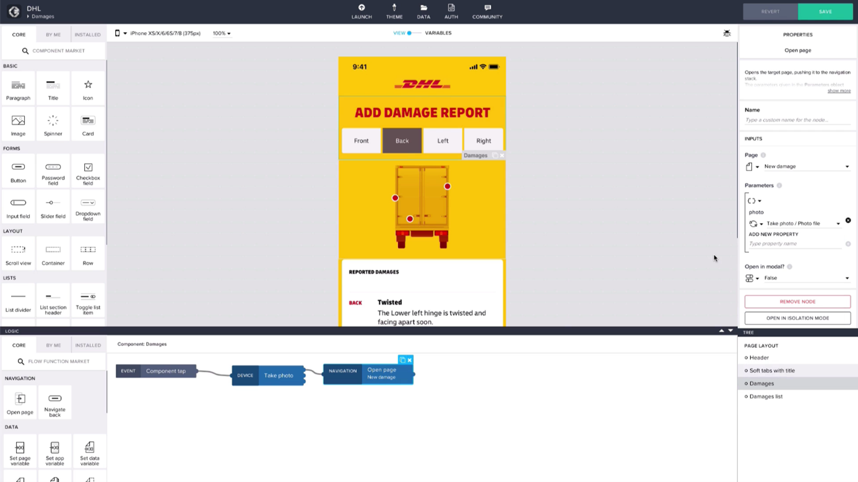Switch components panel to By Me tab
The image size is (858, 482).
click(53, 35)
